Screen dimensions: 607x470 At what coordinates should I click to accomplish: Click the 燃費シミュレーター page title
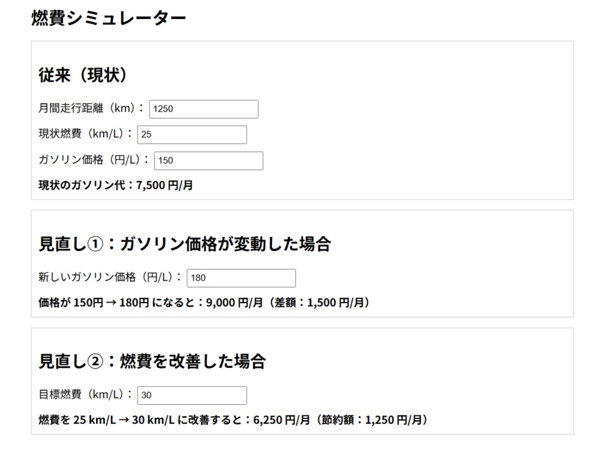click(x=108, y=18)
